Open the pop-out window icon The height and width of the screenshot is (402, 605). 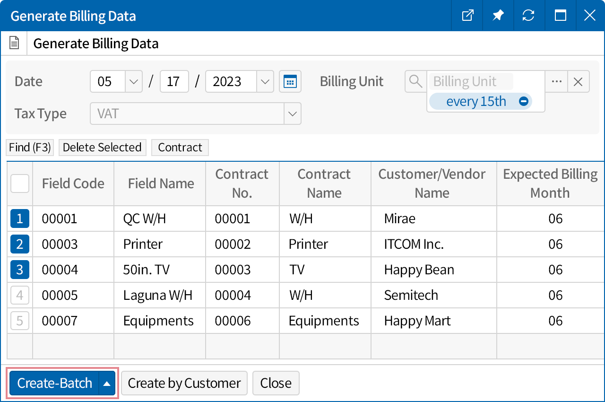467,16
